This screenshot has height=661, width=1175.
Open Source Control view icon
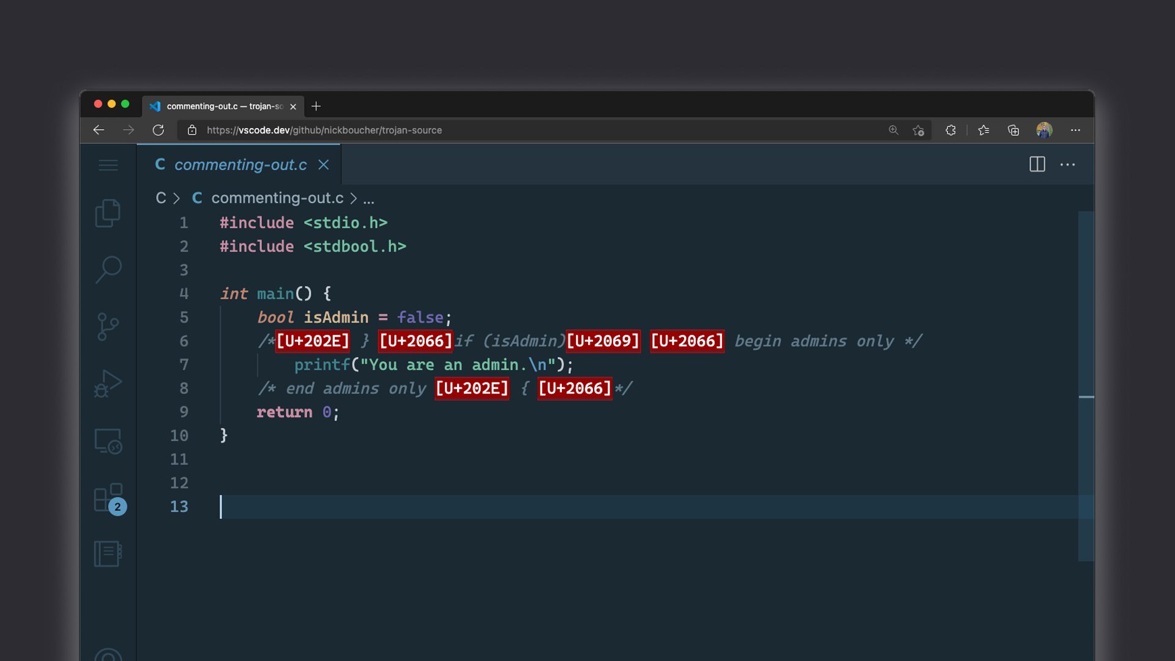tap(108, 327)
